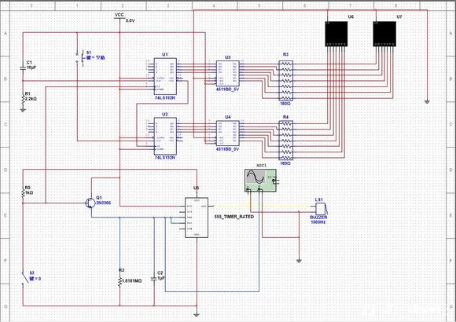Select the U7 seven-segment display
456x322 pixels.
384,34
